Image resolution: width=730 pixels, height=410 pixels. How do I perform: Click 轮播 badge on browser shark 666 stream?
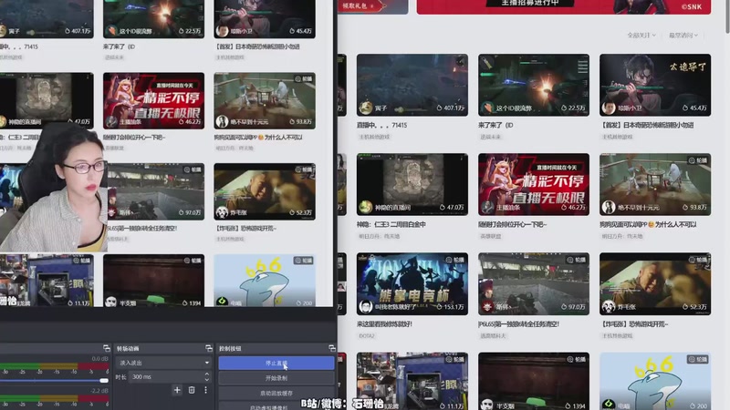click(x=697, y=359)
